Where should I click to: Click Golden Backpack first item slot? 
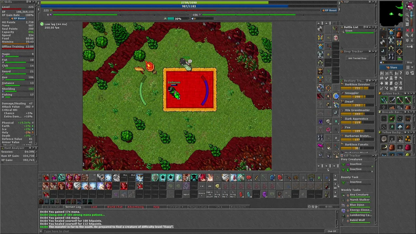pos(384,100)
